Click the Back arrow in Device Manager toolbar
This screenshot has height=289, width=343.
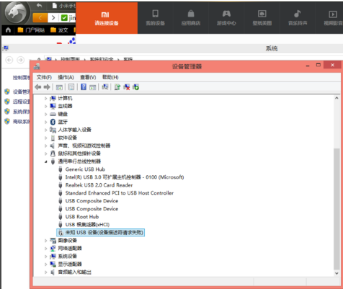tap(37, 87)
